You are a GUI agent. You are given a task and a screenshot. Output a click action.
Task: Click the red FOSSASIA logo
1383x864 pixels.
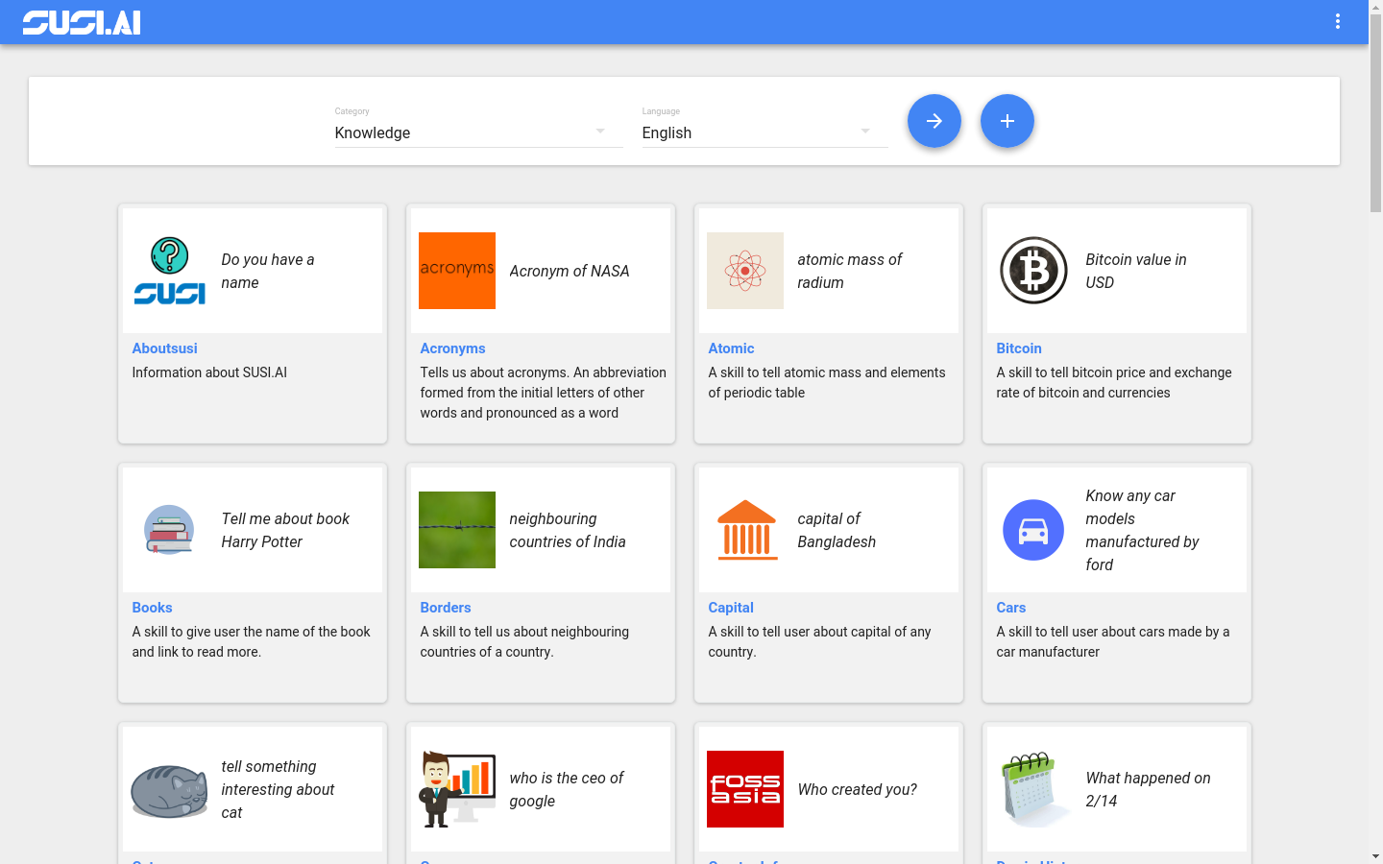(745, 789)
